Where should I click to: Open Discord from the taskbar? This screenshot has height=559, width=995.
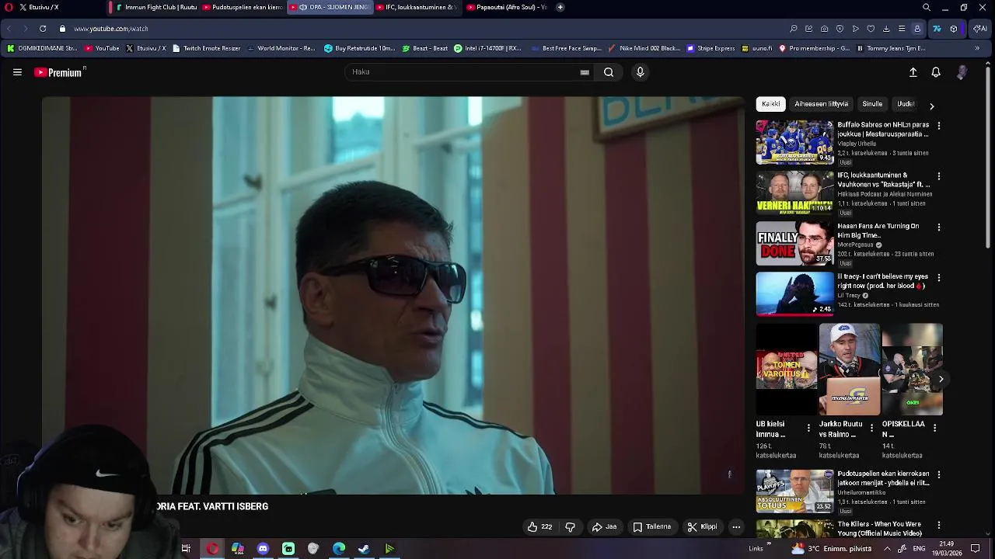pos(263,549)
